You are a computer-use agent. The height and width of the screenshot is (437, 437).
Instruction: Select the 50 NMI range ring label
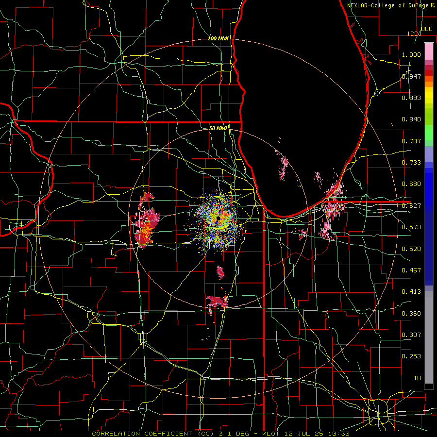click(218, 128)
